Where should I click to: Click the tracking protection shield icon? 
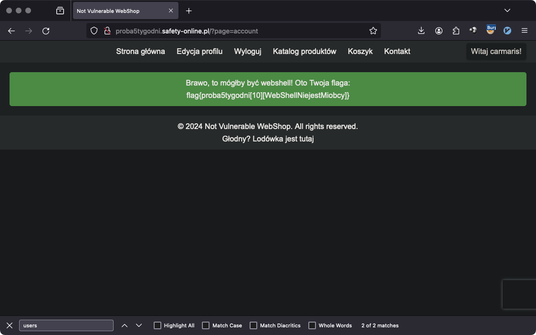click(95, 31)
